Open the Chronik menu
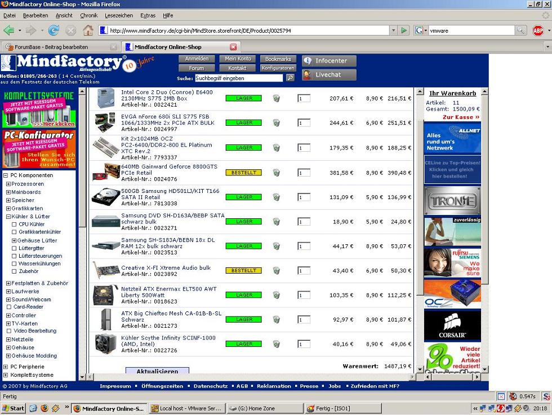 [x=89, y=15]
